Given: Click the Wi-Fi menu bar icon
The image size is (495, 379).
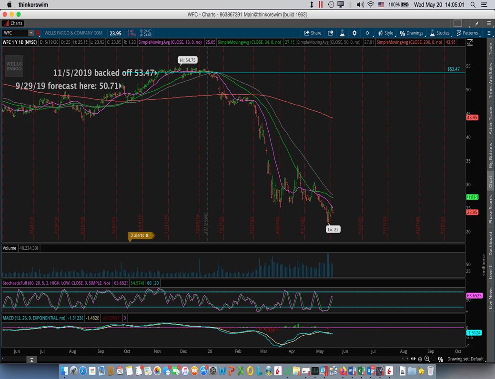Looking at the screenshot, I should tap(371, 5).
